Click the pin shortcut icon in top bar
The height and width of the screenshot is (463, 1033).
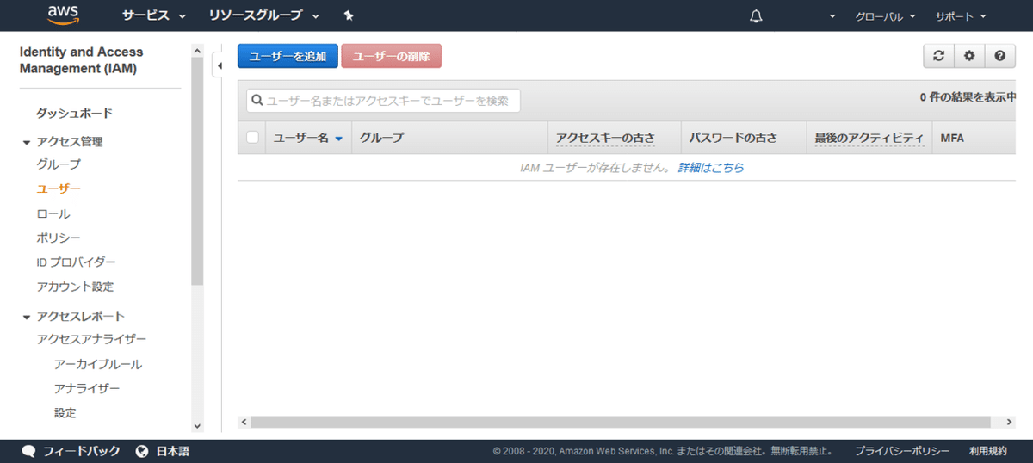(x=349, y=15)
